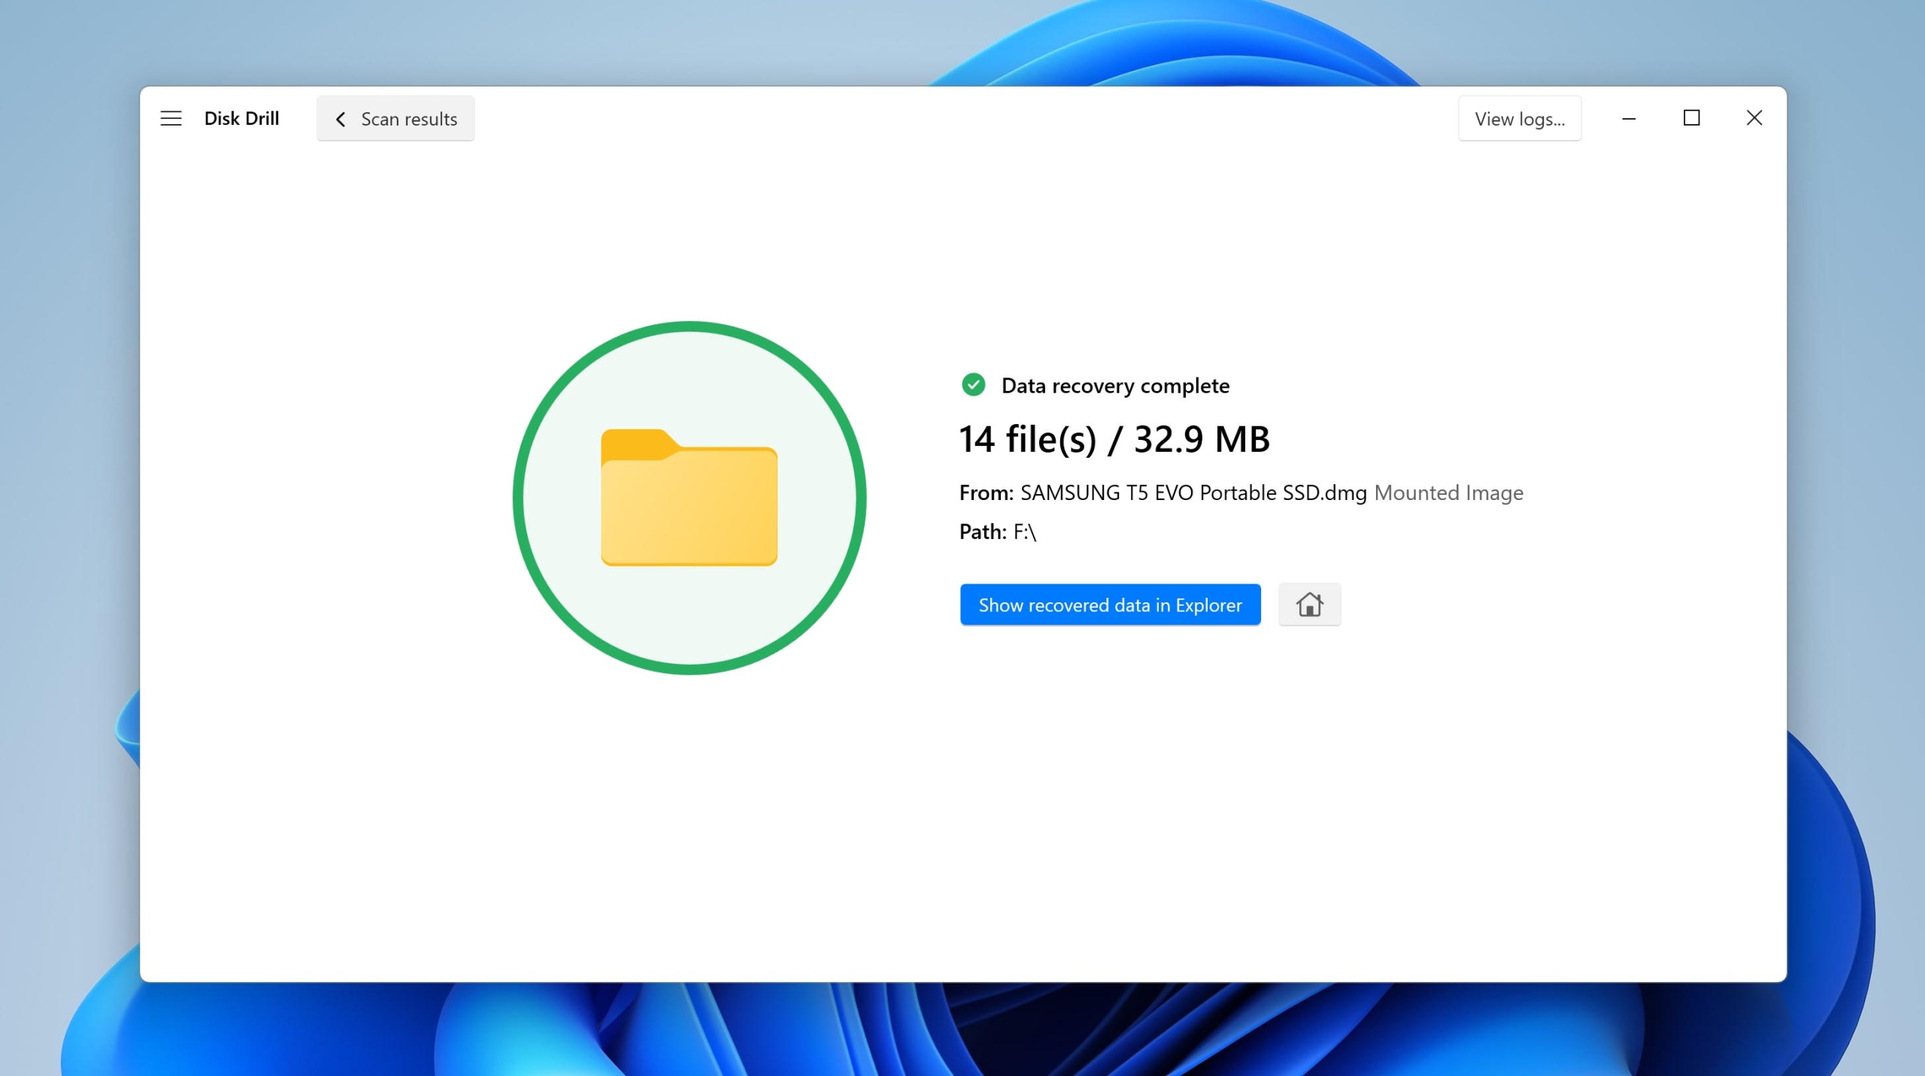The height and width of the screenshot is (1076, 1925).
Task: Go back to Scan results
Action: click(x=396, y=118)
